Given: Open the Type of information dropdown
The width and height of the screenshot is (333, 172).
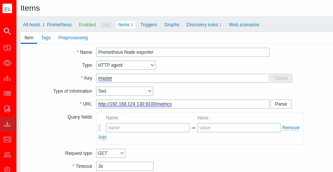Looking at the screenshot, I should click(124, 91).
